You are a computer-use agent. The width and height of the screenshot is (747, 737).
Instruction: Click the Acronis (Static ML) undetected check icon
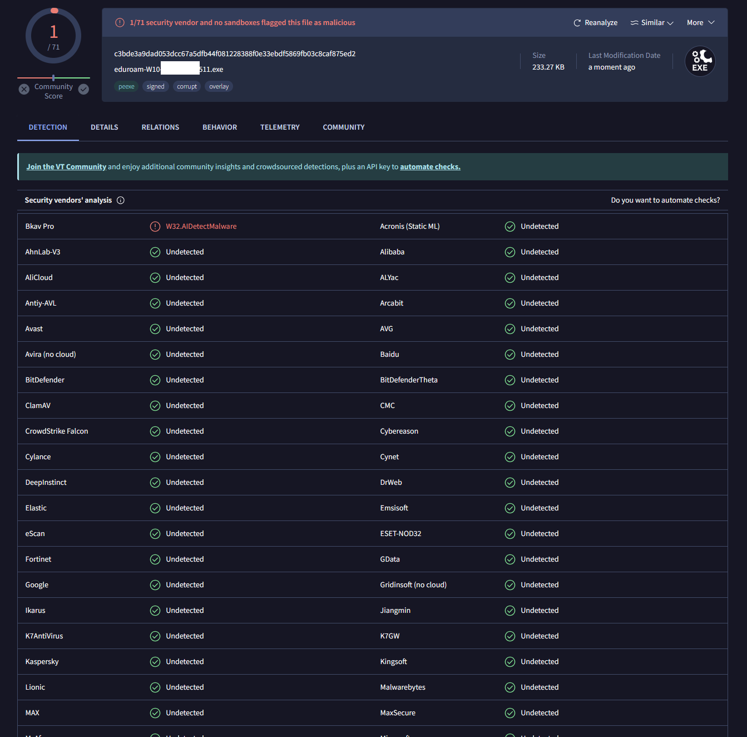click(x=510, y=227)
